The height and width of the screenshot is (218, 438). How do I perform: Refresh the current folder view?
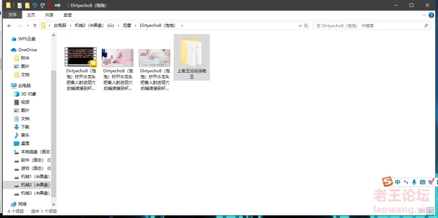(x=306, y=26)
